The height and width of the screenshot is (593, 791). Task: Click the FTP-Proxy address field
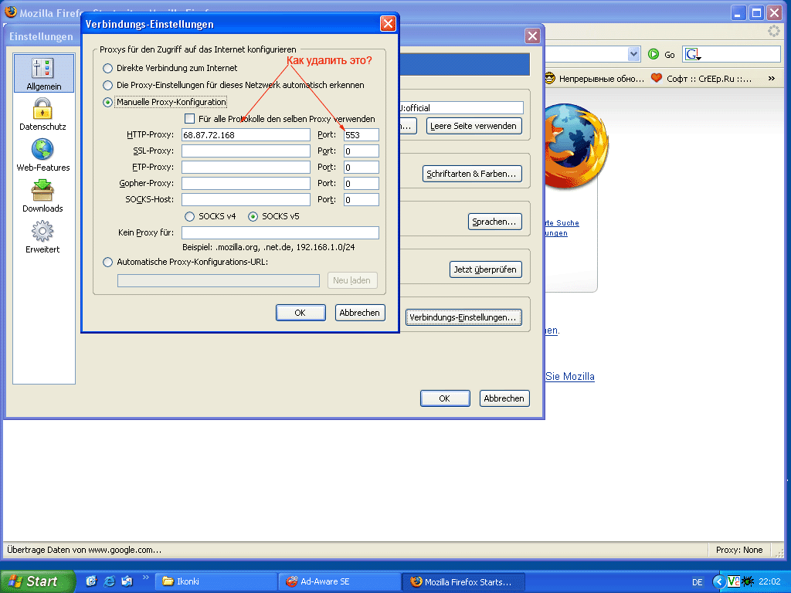tap(246, 167)
